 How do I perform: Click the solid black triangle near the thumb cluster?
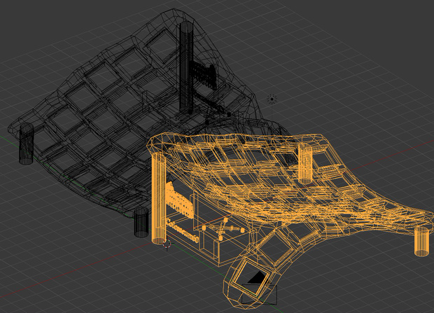tap(258, 277)
